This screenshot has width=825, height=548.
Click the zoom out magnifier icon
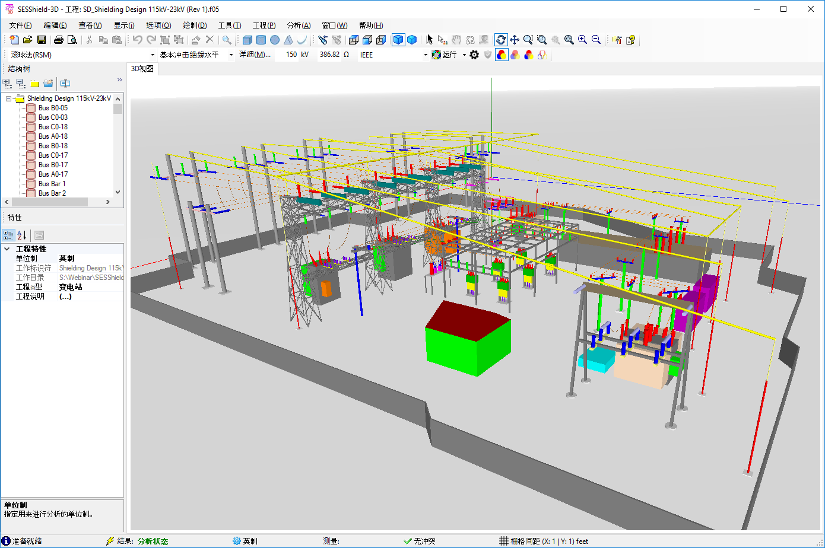[596, 40]
